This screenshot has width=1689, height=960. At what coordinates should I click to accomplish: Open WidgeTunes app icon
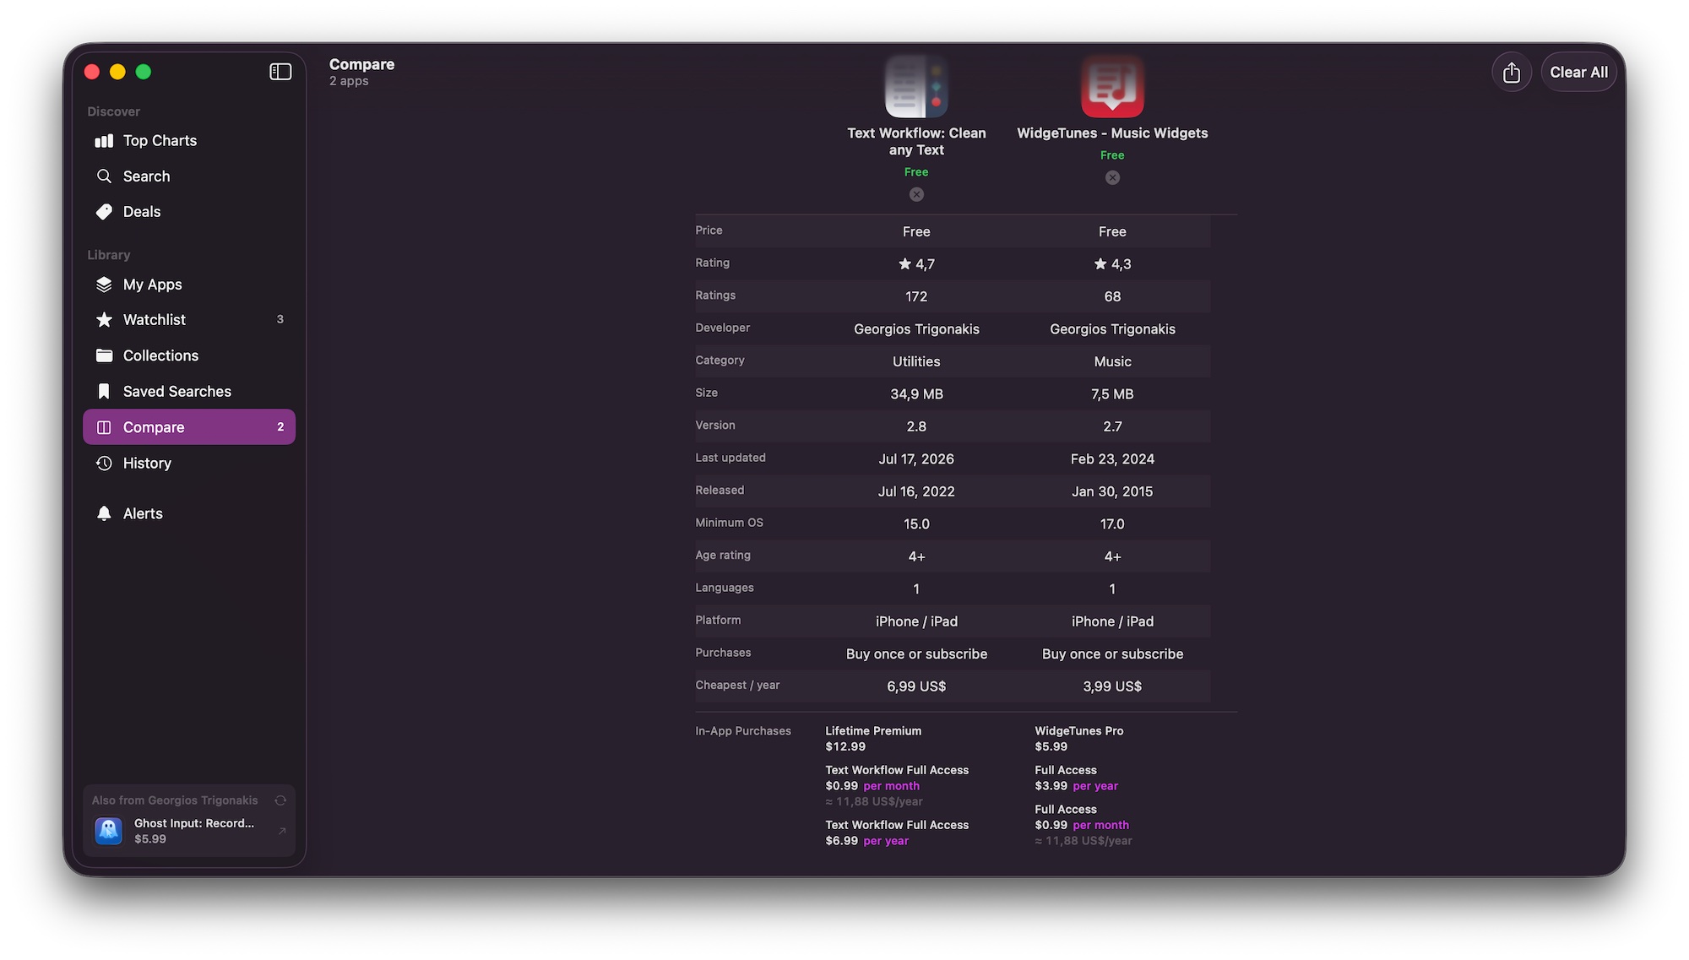click(x=1112, y=86)
